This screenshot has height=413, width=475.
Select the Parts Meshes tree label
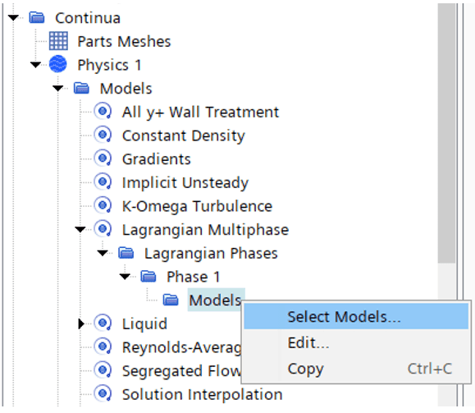pyautogui.click(x=124, y=41)
